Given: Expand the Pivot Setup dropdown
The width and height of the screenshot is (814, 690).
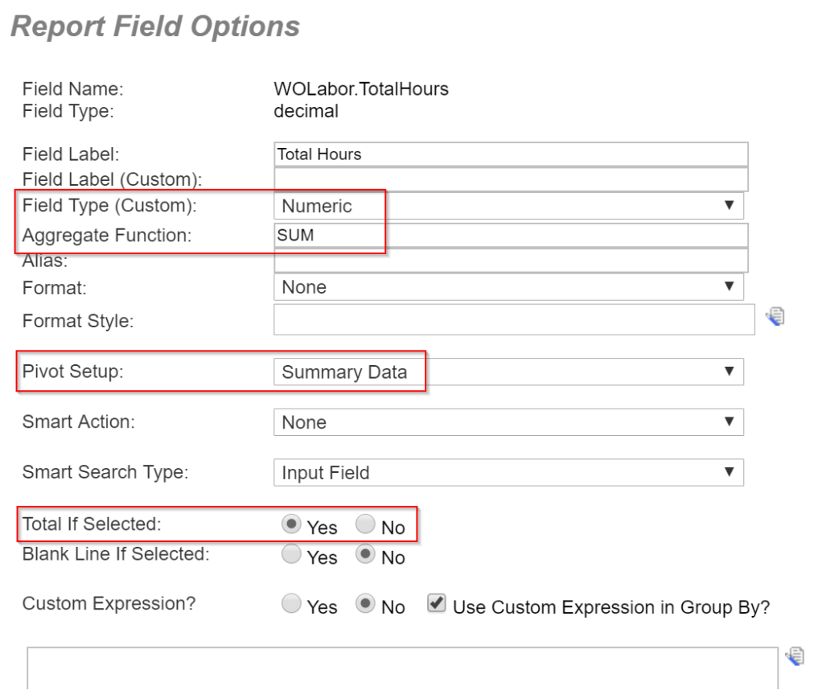Looking at the screenshot, I should pos(508,372).
